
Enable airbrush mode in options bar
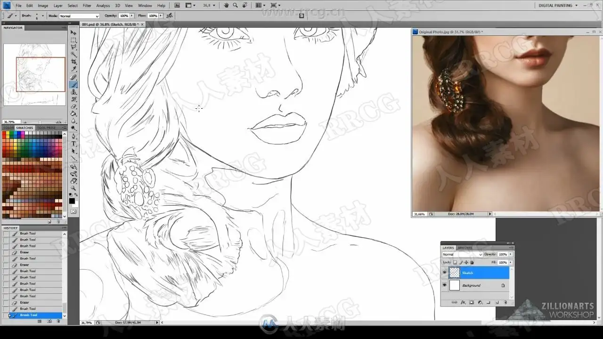(170, 16)
